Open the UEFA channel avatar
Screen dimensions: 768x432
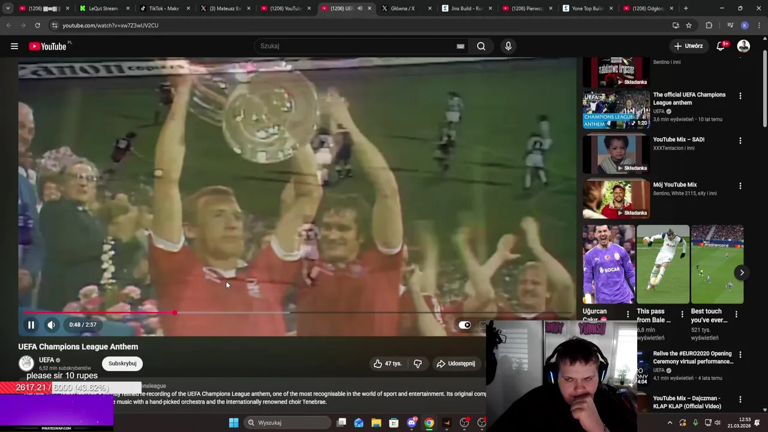tap(26, 363)
